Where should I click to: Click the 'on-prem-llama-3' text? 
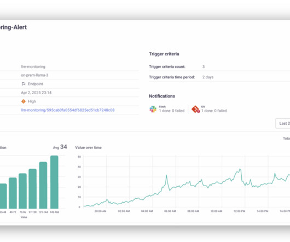34,75
